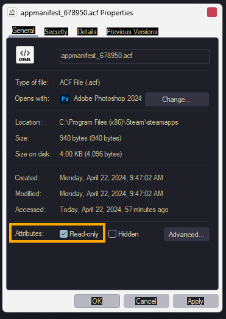
Task: Click Change… to pick another app
Action: pyautogui.click(x=177, y=100)
